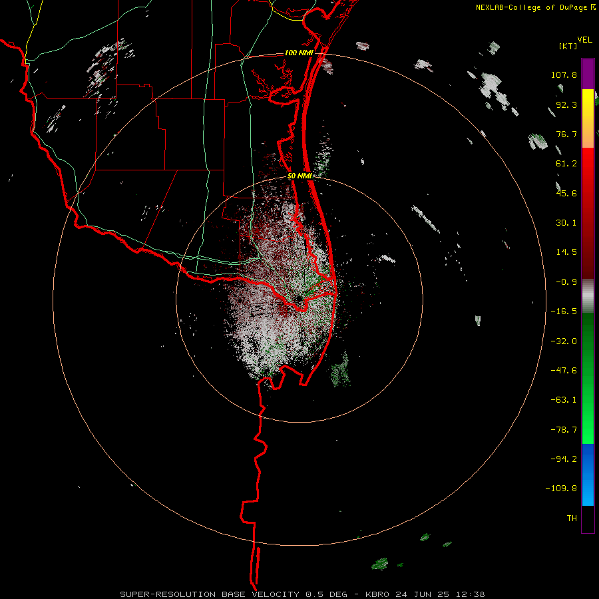Click the VEL legend title
The height and width of the screenshot is (599, 599).
pyautogui.click(x=584, y=40)
